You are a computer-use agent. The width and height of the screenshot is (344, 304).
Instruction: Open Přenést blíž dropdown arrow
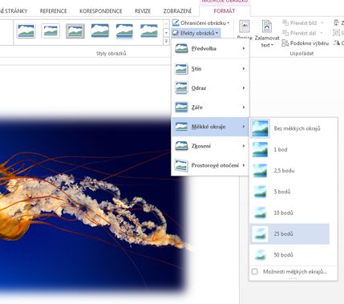pos(322,23)
